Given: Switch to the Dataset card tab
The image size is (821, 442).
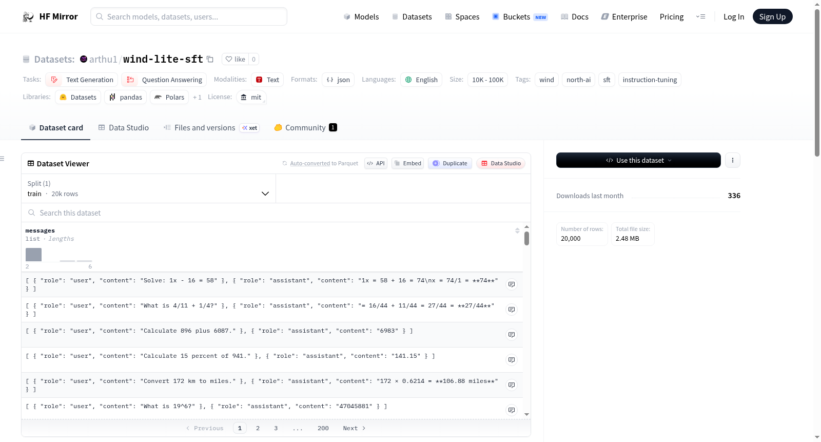Looking at the screenshot, I should coord(56,127).
